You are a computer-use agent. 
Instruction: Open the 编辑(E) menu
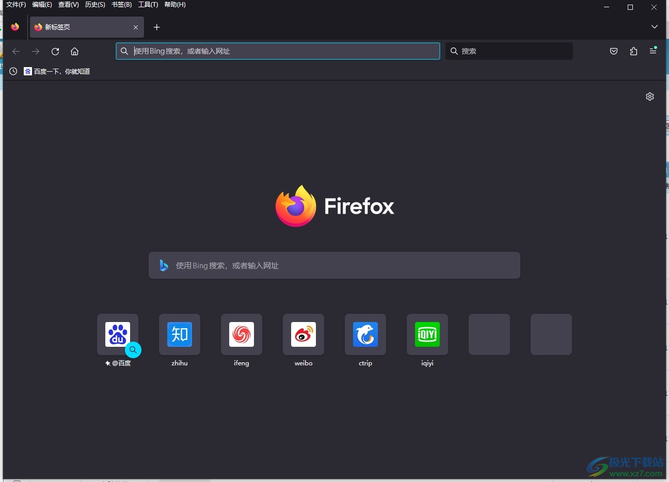(42, 5)
